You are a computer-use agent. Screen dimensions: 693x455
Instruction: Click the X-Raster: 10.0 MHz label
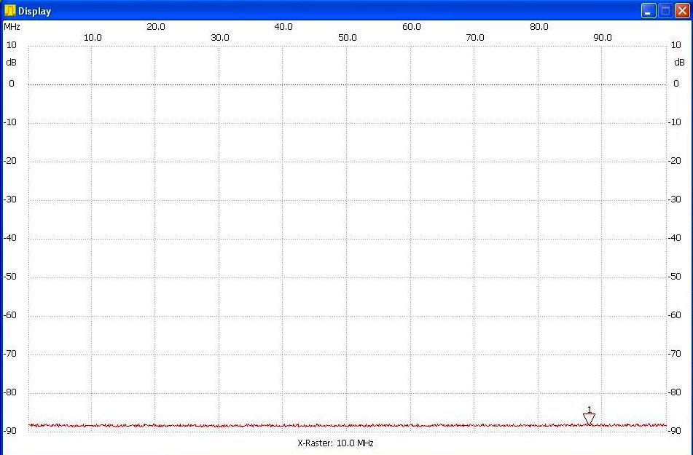point(336,443)
